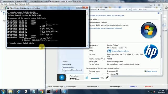Enable Child samples checkbox in JMeter
Screen dimensions: 168x94
[65, 87]
